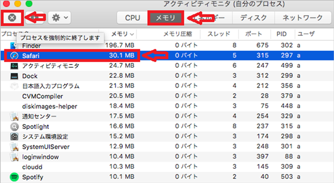Open the gear actions dropdown
Image resolution: width=334 pixels, height=183 pixels.
pos(59,18)
